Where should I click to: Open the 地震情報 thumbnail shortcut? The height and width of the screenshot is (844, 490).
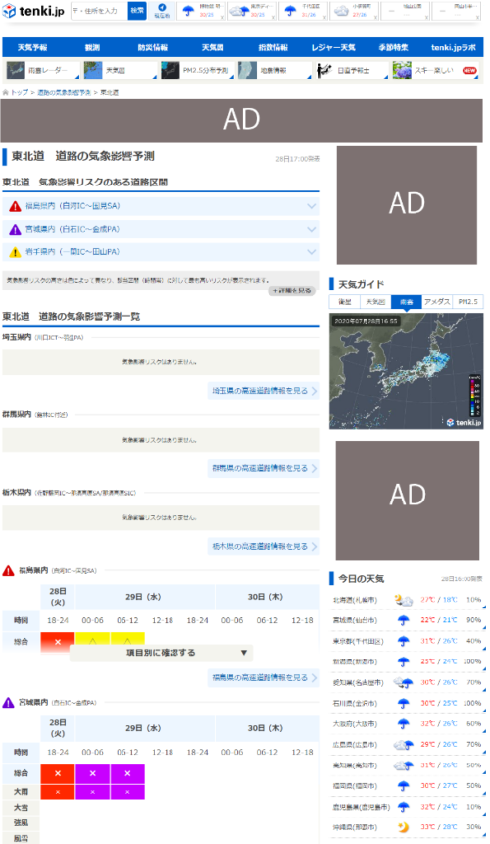tap(274, 70)
